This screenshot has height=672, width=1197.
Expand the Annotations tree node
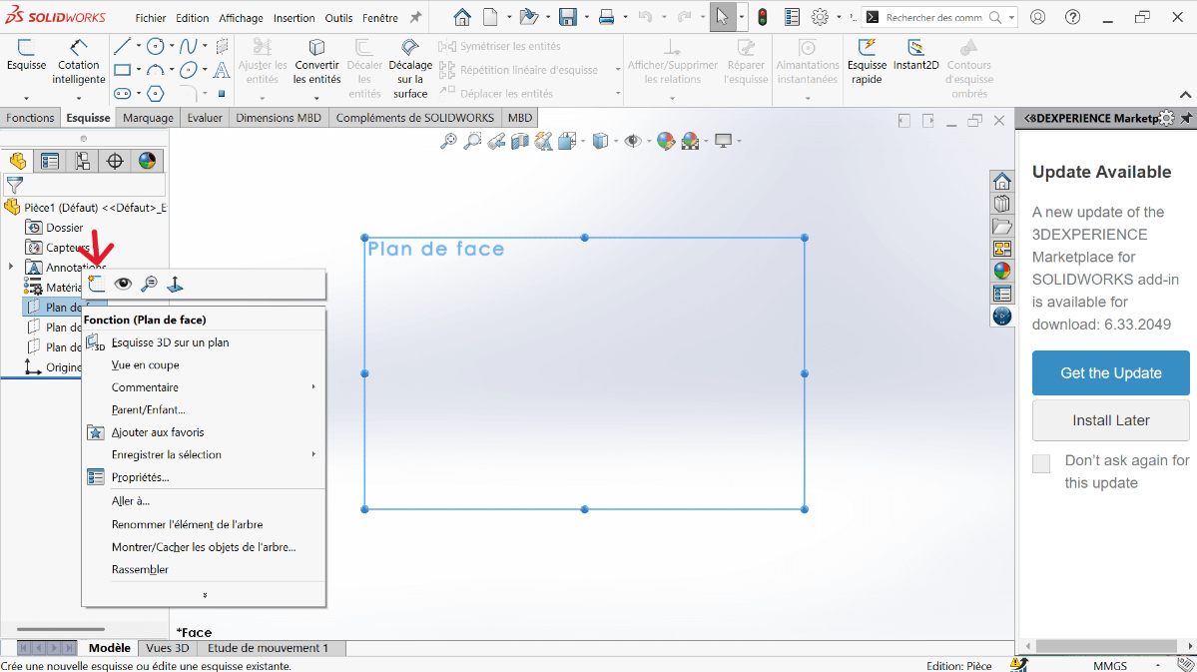pyautogui.click(x=11, y=267)
